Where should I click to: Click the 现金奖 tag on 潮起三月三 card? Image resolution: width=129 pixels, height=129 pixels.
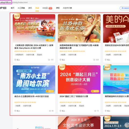coord(81,106)
